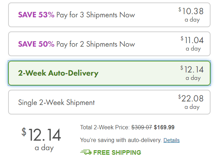Click the bold $169.99 discounted total
This screenshot has height=159, width=219.
[x=164, y=127]
